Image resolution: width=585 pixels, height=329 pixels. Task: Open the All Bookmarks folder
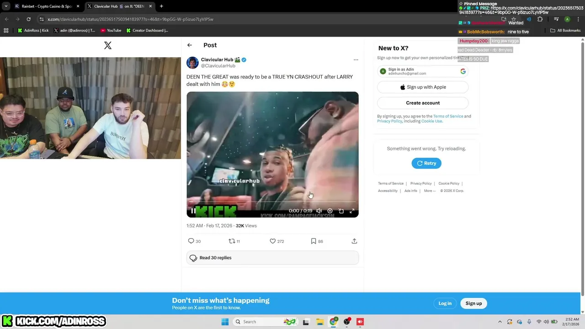[565, 31]
